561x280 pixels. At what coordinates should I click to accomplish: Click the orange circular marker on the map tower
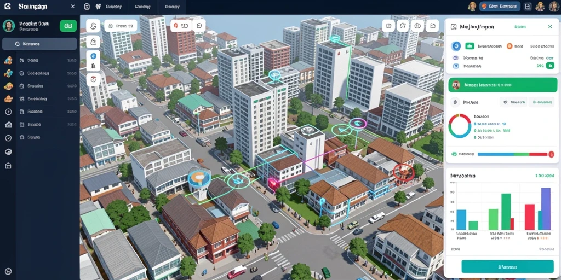tap(197, 177)
